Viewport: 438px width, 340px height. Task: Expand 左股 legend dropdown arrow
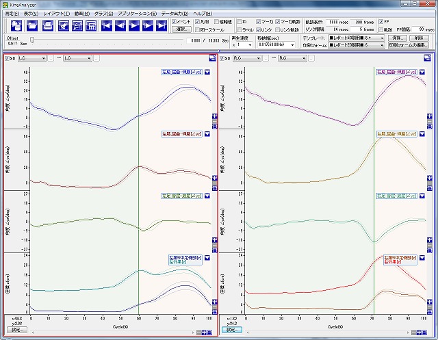pos(207,72)
